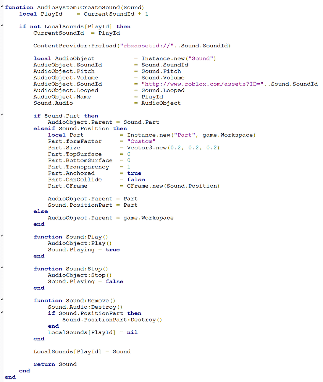The height and width of the screenshot is (382, 323).
Task: Click 'Instance.new("Sound")' expression
Action: 179,58
